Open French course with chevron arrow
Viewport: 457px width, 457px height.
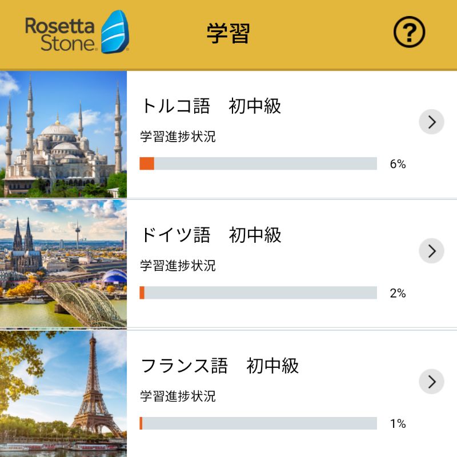(432, 382)
